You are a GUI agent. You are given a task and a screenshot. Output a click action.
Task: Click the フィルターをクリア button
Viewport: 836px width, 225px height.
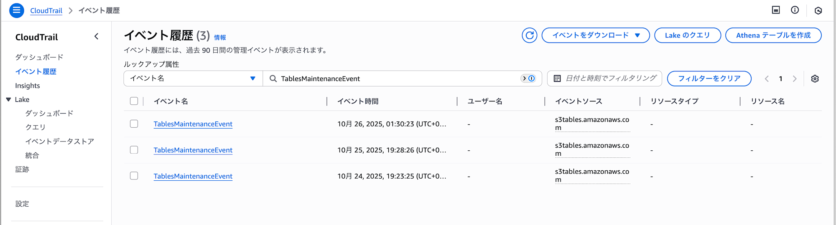click(x=709, y=78)
